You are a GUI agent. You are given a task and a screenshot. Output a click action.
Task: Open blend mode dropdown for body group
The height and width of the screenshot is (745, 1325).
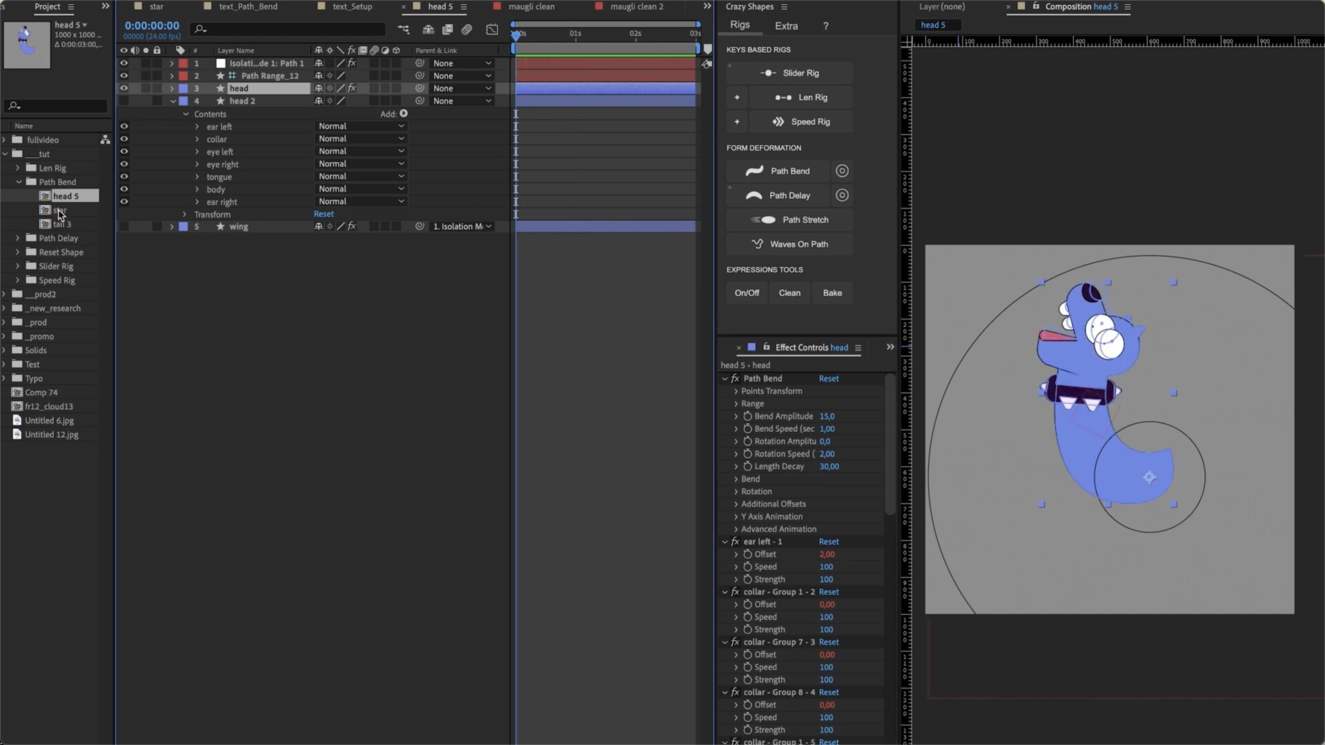pyautogui.click(x=361, y=189)
